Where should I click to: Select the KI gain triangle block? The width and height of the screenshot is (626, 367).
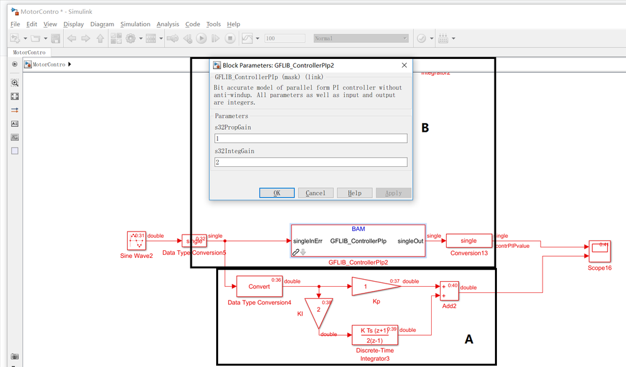click(x=318, y=313)
